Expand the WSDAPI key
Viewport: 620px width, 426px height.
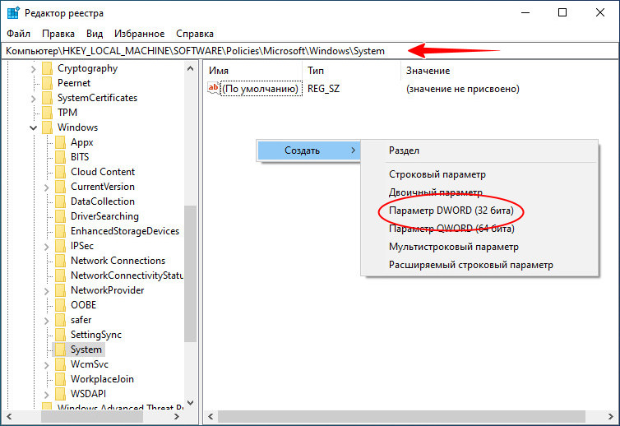tap(47, 395)
